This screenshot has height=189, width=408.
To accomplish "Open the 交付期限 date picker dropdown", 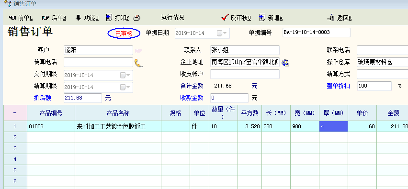I will click(x=128, y=76).
